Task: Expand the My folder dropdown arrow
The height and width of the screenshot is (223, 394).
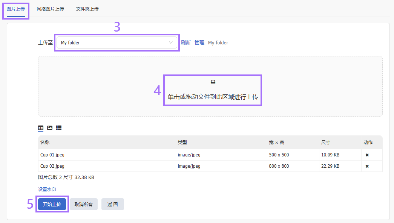Action: point(171,42)
